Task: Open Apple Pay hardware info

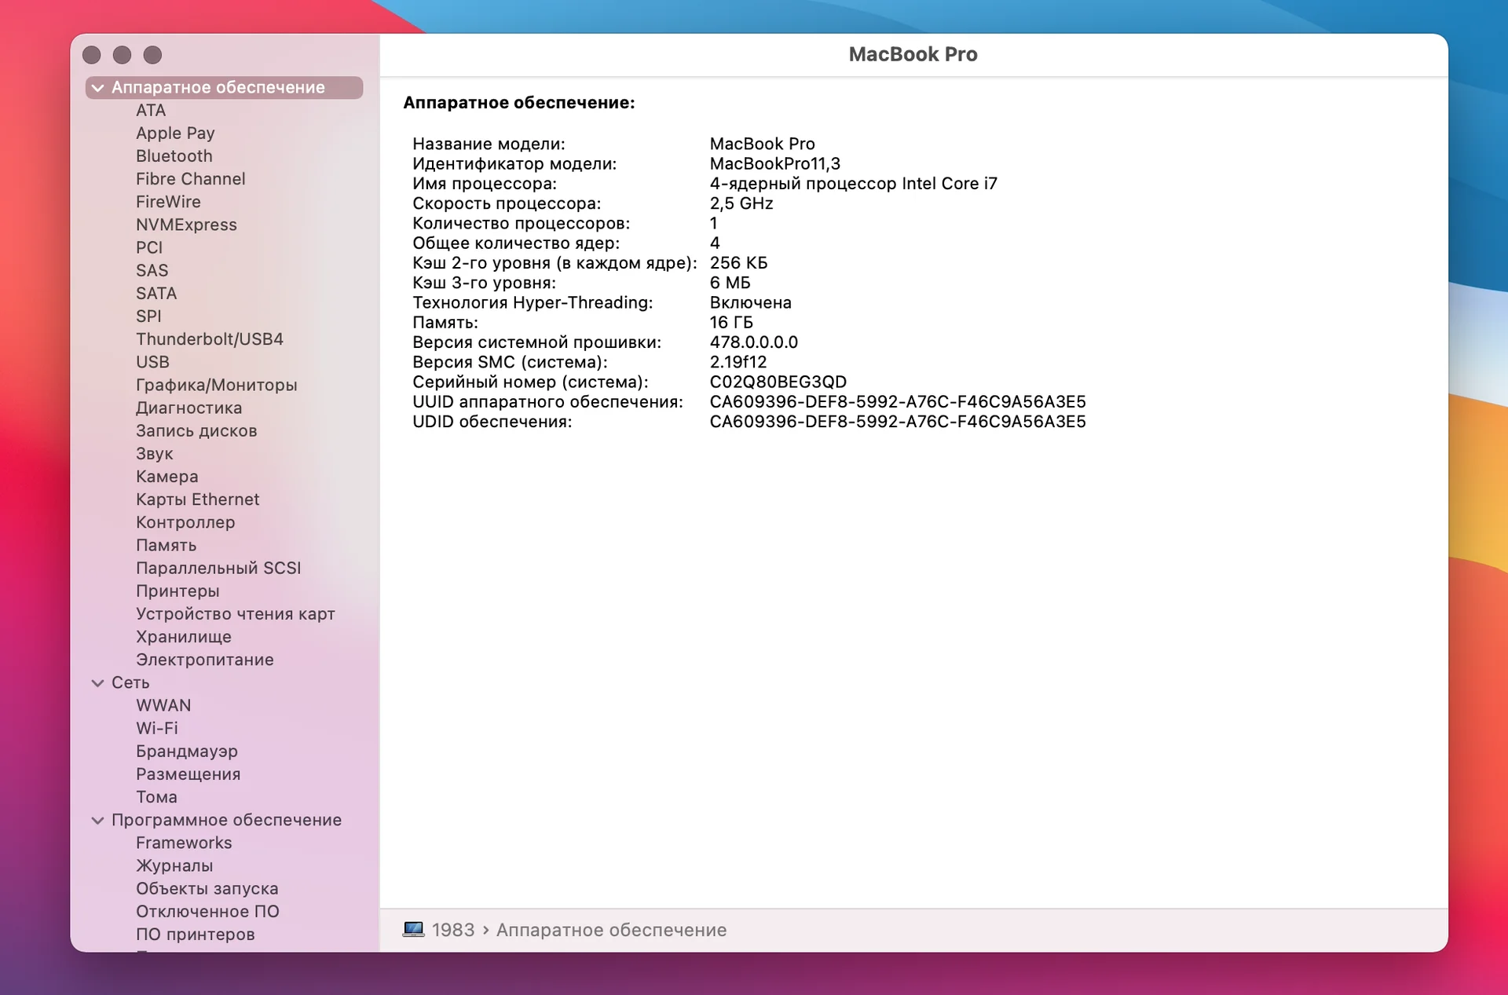Action: 175,134
